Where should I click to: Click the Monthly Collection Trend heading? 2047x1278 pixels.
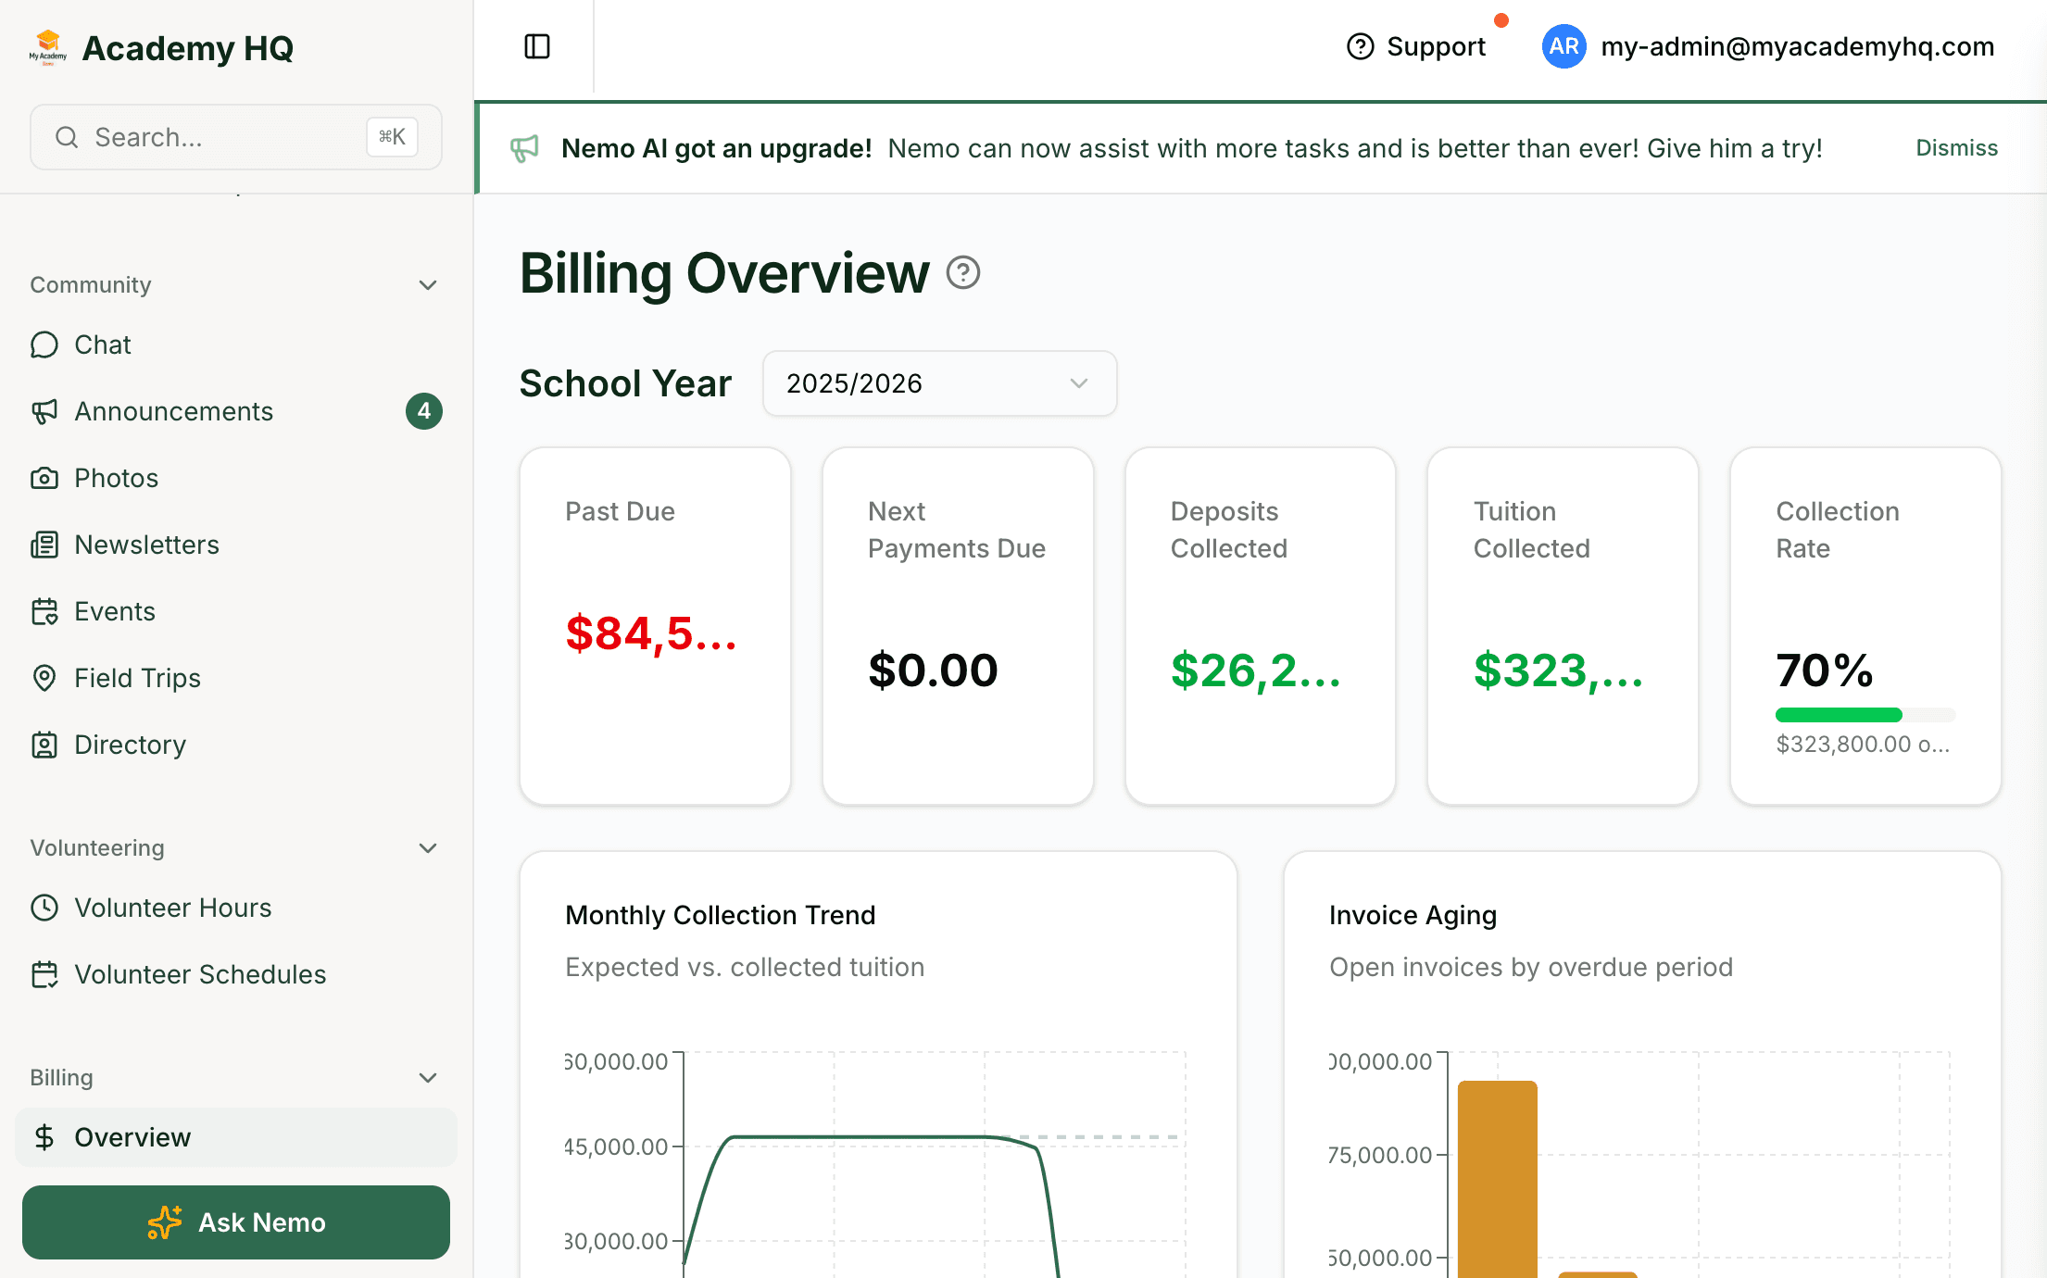click(x=720, y=915)
